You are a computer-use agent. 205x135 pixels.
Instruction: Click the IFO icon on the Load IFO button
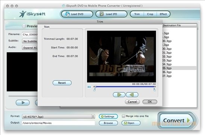coord(102,14)
